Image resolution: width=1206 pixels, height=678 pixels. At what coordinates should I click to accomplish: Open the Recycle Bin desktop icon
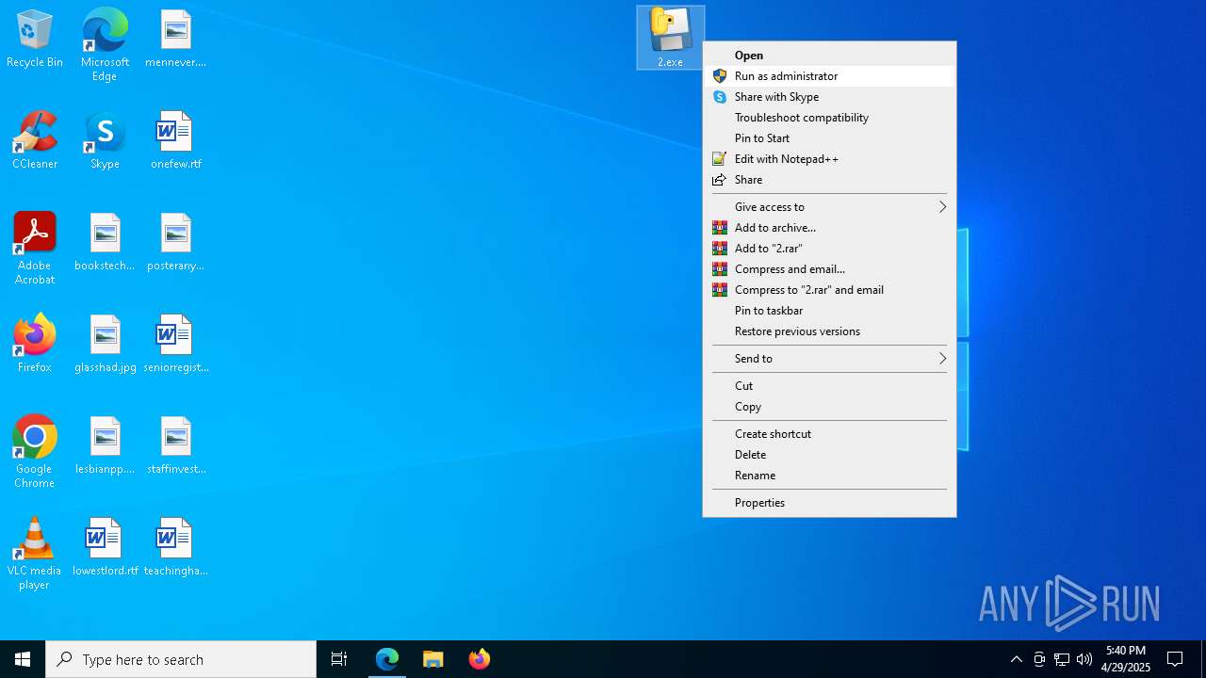(35, 40)
